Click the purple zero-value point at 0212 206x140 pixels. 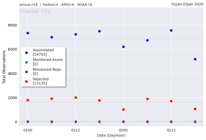171,122
